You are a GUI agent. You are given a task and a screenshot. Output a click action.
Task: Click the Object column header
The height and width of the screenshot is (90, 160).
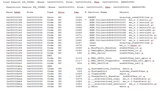(124, 12)
